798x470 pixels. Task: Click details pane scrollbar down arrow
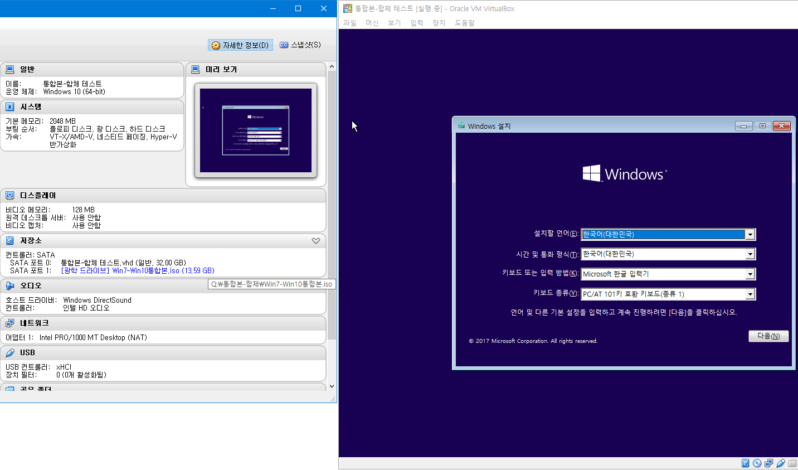click(x=332, y=386)
